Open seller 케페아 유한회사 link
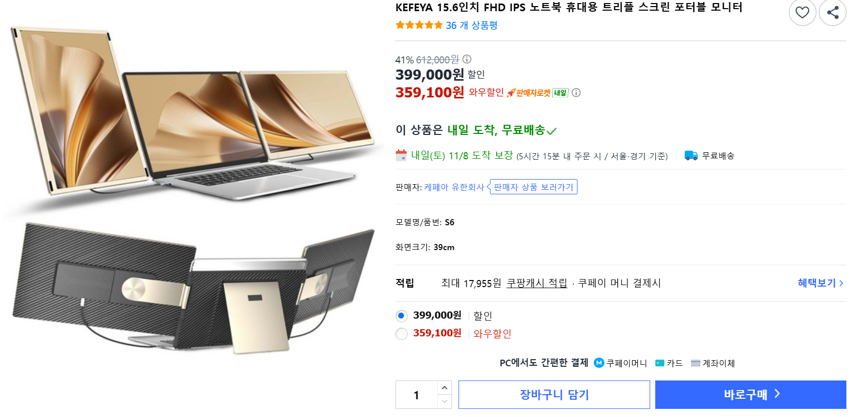 [454, 187]
